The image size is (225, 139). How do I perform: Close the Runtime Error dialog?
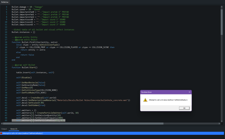189,92
